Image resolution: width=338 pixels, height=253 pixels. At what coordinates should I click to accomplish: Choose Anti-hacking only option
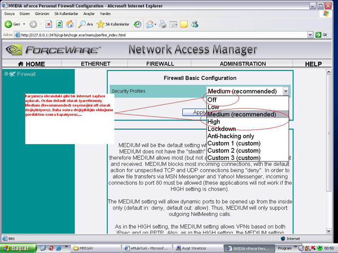tap(247, 136)
